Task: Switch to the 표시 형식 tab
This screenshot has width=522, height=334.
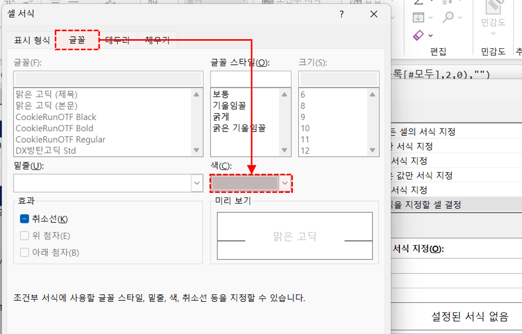Action: tap(32, 41)
